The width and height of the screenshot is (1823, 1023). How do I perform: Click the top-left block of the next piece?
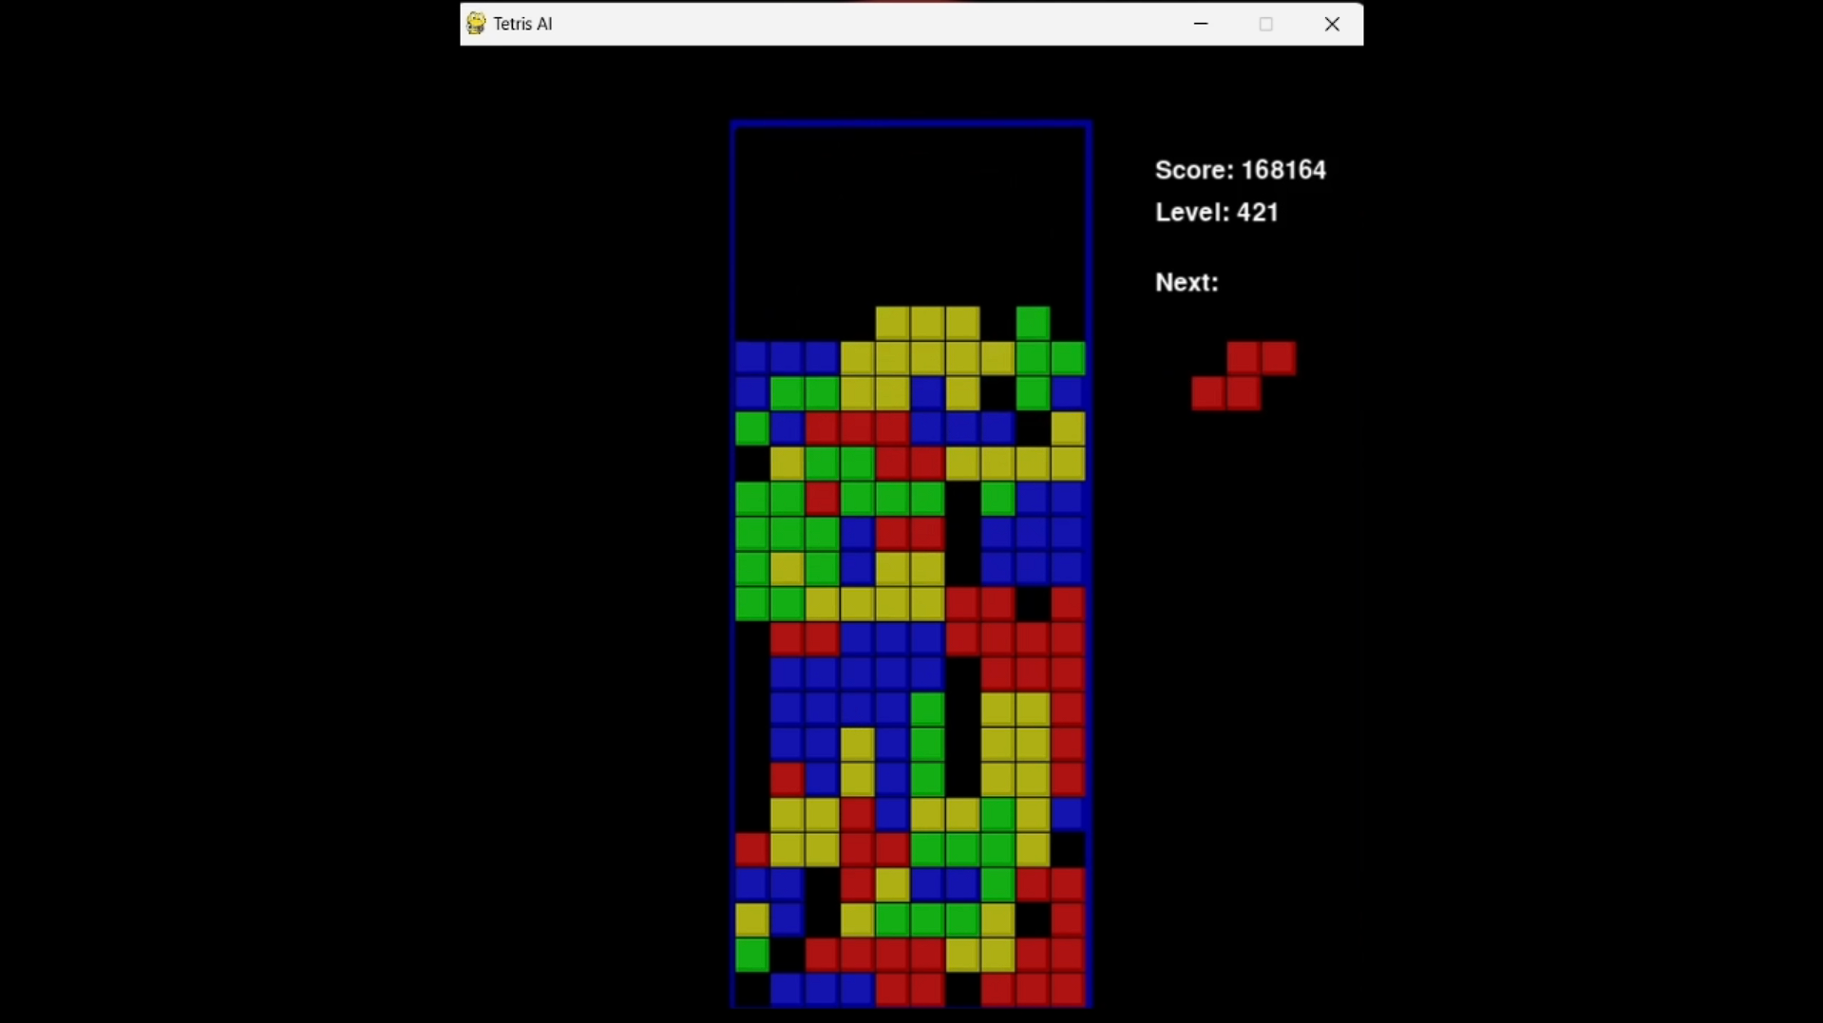tap(1244, 358)
